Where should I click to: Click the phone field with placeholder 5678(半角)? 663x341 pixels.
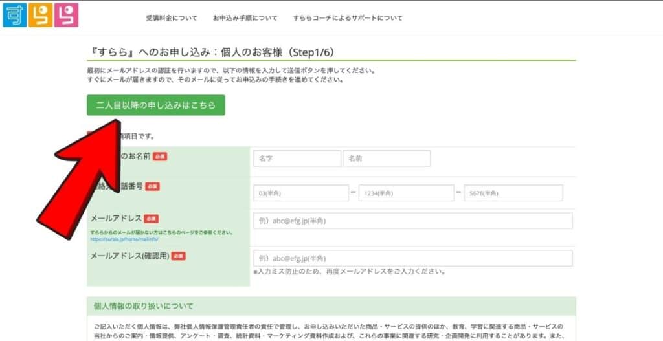[513, 193]
